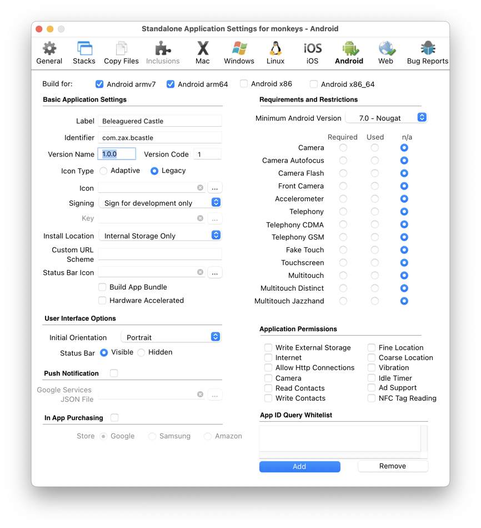The width and height of the screenshot is (481, 528).
Task: Uncheck Android armv7 build target
Action: pyautogui.click(x=99, y=84)
